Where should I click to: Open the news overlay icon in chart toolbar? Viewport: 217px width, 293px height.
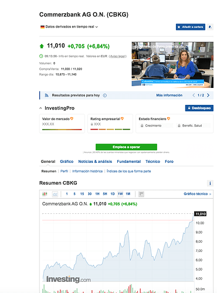[x=141, y=194]
